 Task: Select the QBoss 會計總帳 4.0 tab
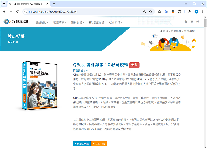click(29, 4)
